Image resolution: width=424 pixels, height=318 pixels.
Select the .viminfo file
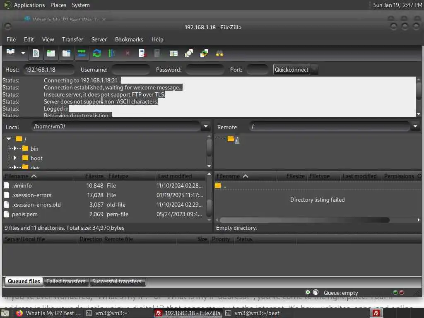point(22,185)
